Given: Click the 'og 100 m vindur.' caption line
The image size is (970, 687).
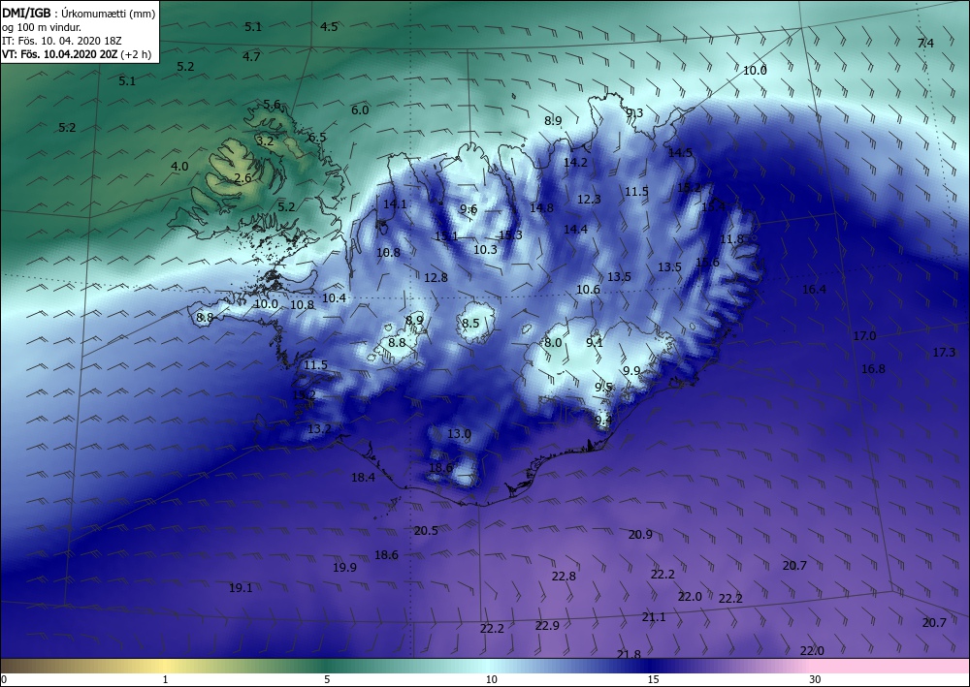Looking at the screenshot, I should pyautogui.click(x=42, y=27).
